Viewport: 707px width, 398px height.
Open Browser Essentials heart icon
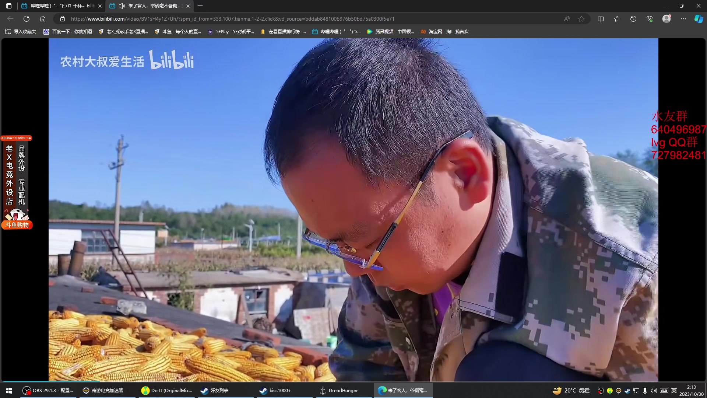(650, 18)
